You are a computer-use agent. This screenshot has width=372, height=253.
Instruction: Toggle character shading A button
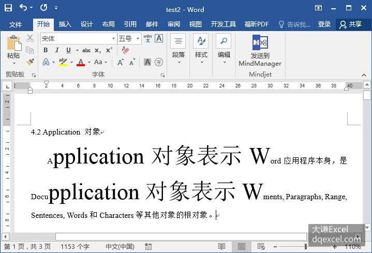click(x=147, y=62)
